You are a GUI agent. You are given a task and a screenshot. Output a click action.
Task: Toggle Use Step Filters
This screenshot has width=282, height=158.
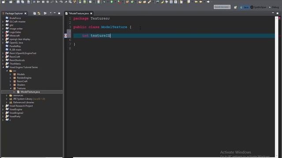click(74, 2)
